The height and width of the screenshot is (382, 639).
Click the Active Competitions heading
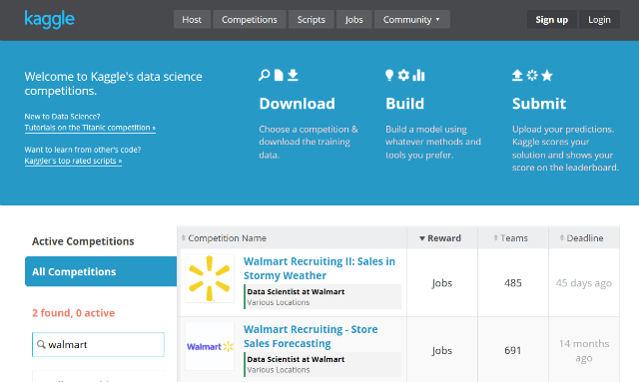click(83, 241)
